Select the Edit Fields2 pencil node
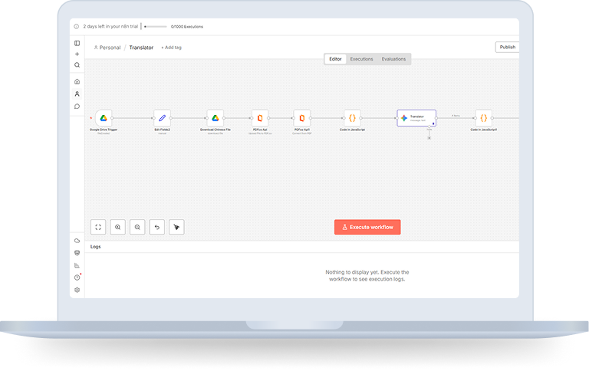Viewport: 589px width, 371px height. tap(162, 118)
